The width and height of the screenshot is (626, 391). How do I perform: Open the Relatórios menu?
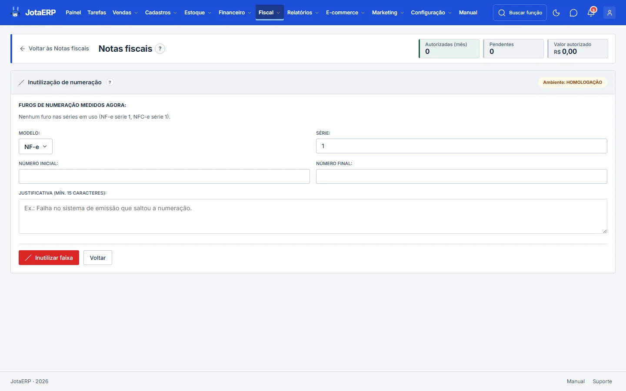point(303,13)
